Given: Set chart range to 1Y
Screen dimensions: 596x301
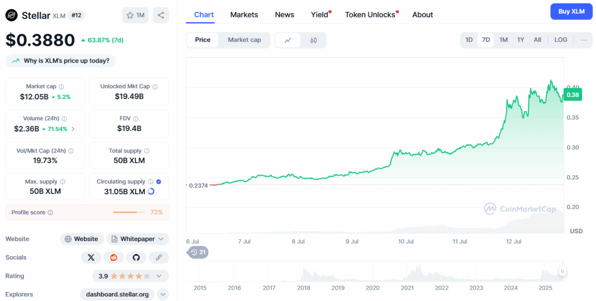Looking at the screenshot, I should click(x=521, y=40).
